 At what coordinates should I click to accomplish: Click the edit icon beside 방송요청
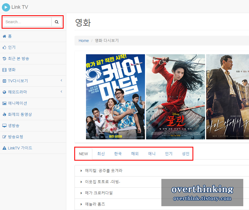coord(4,137)
